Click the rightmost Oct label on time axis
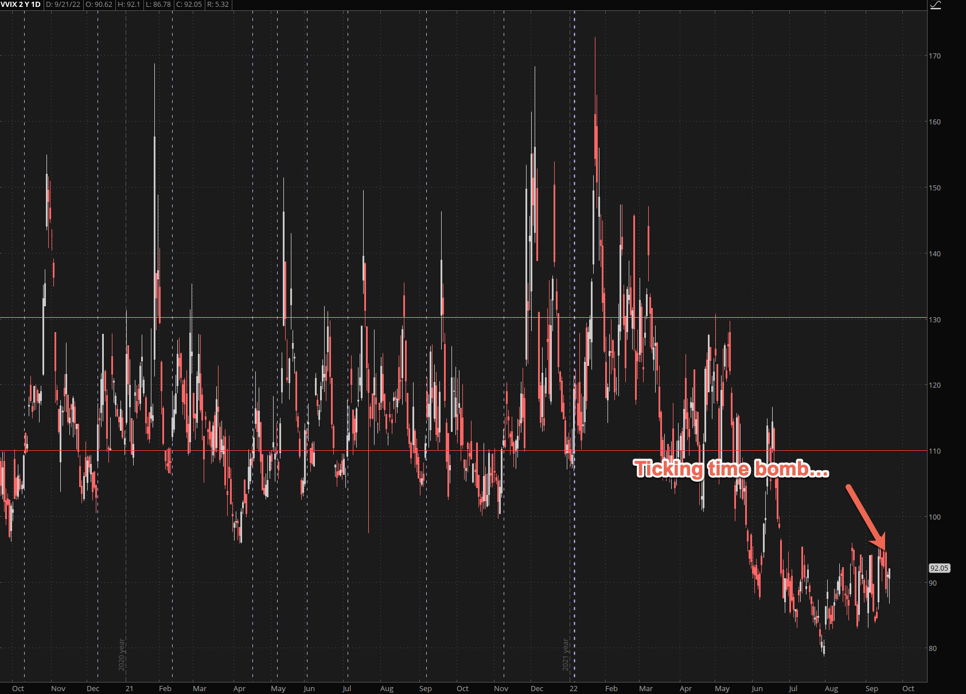The height and width of the screenshot is (694, 966). click(x=908, y=688)
